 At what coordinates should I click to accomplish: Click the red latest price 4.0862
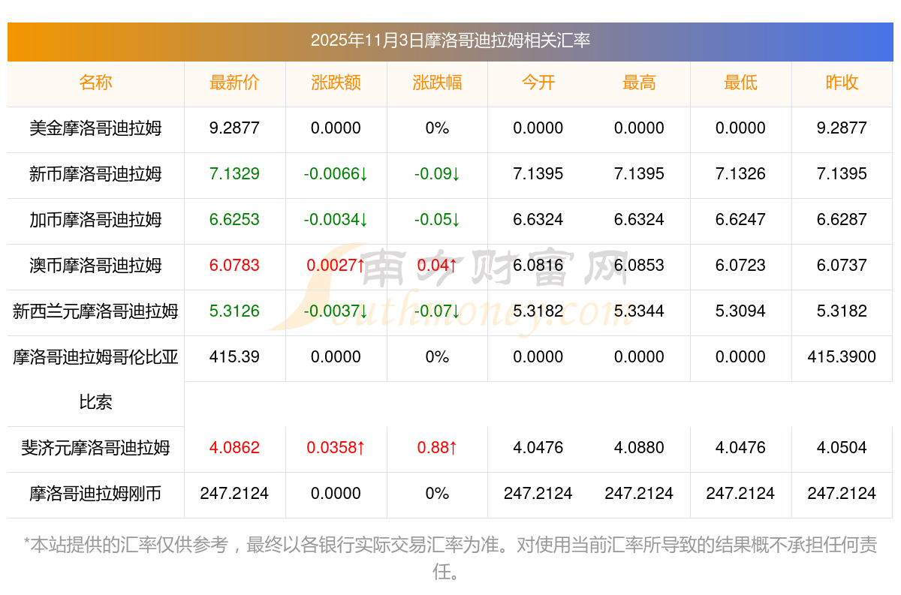tap(234, 448)
